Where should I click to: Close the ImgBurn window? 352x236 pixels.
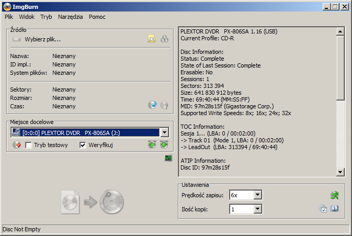(x=344, y=7)
